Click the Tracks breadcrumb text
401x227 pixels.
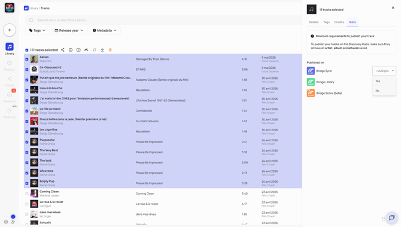point(45,8)
